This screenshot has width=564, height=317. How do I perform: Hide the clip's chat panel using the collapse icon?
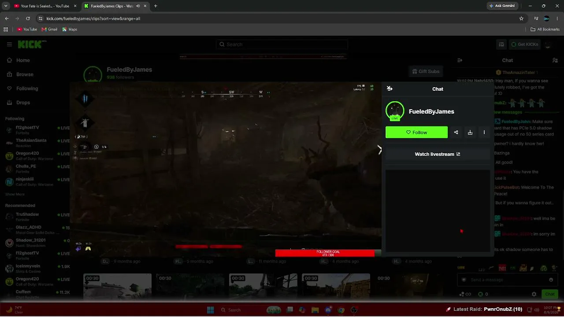390,88
